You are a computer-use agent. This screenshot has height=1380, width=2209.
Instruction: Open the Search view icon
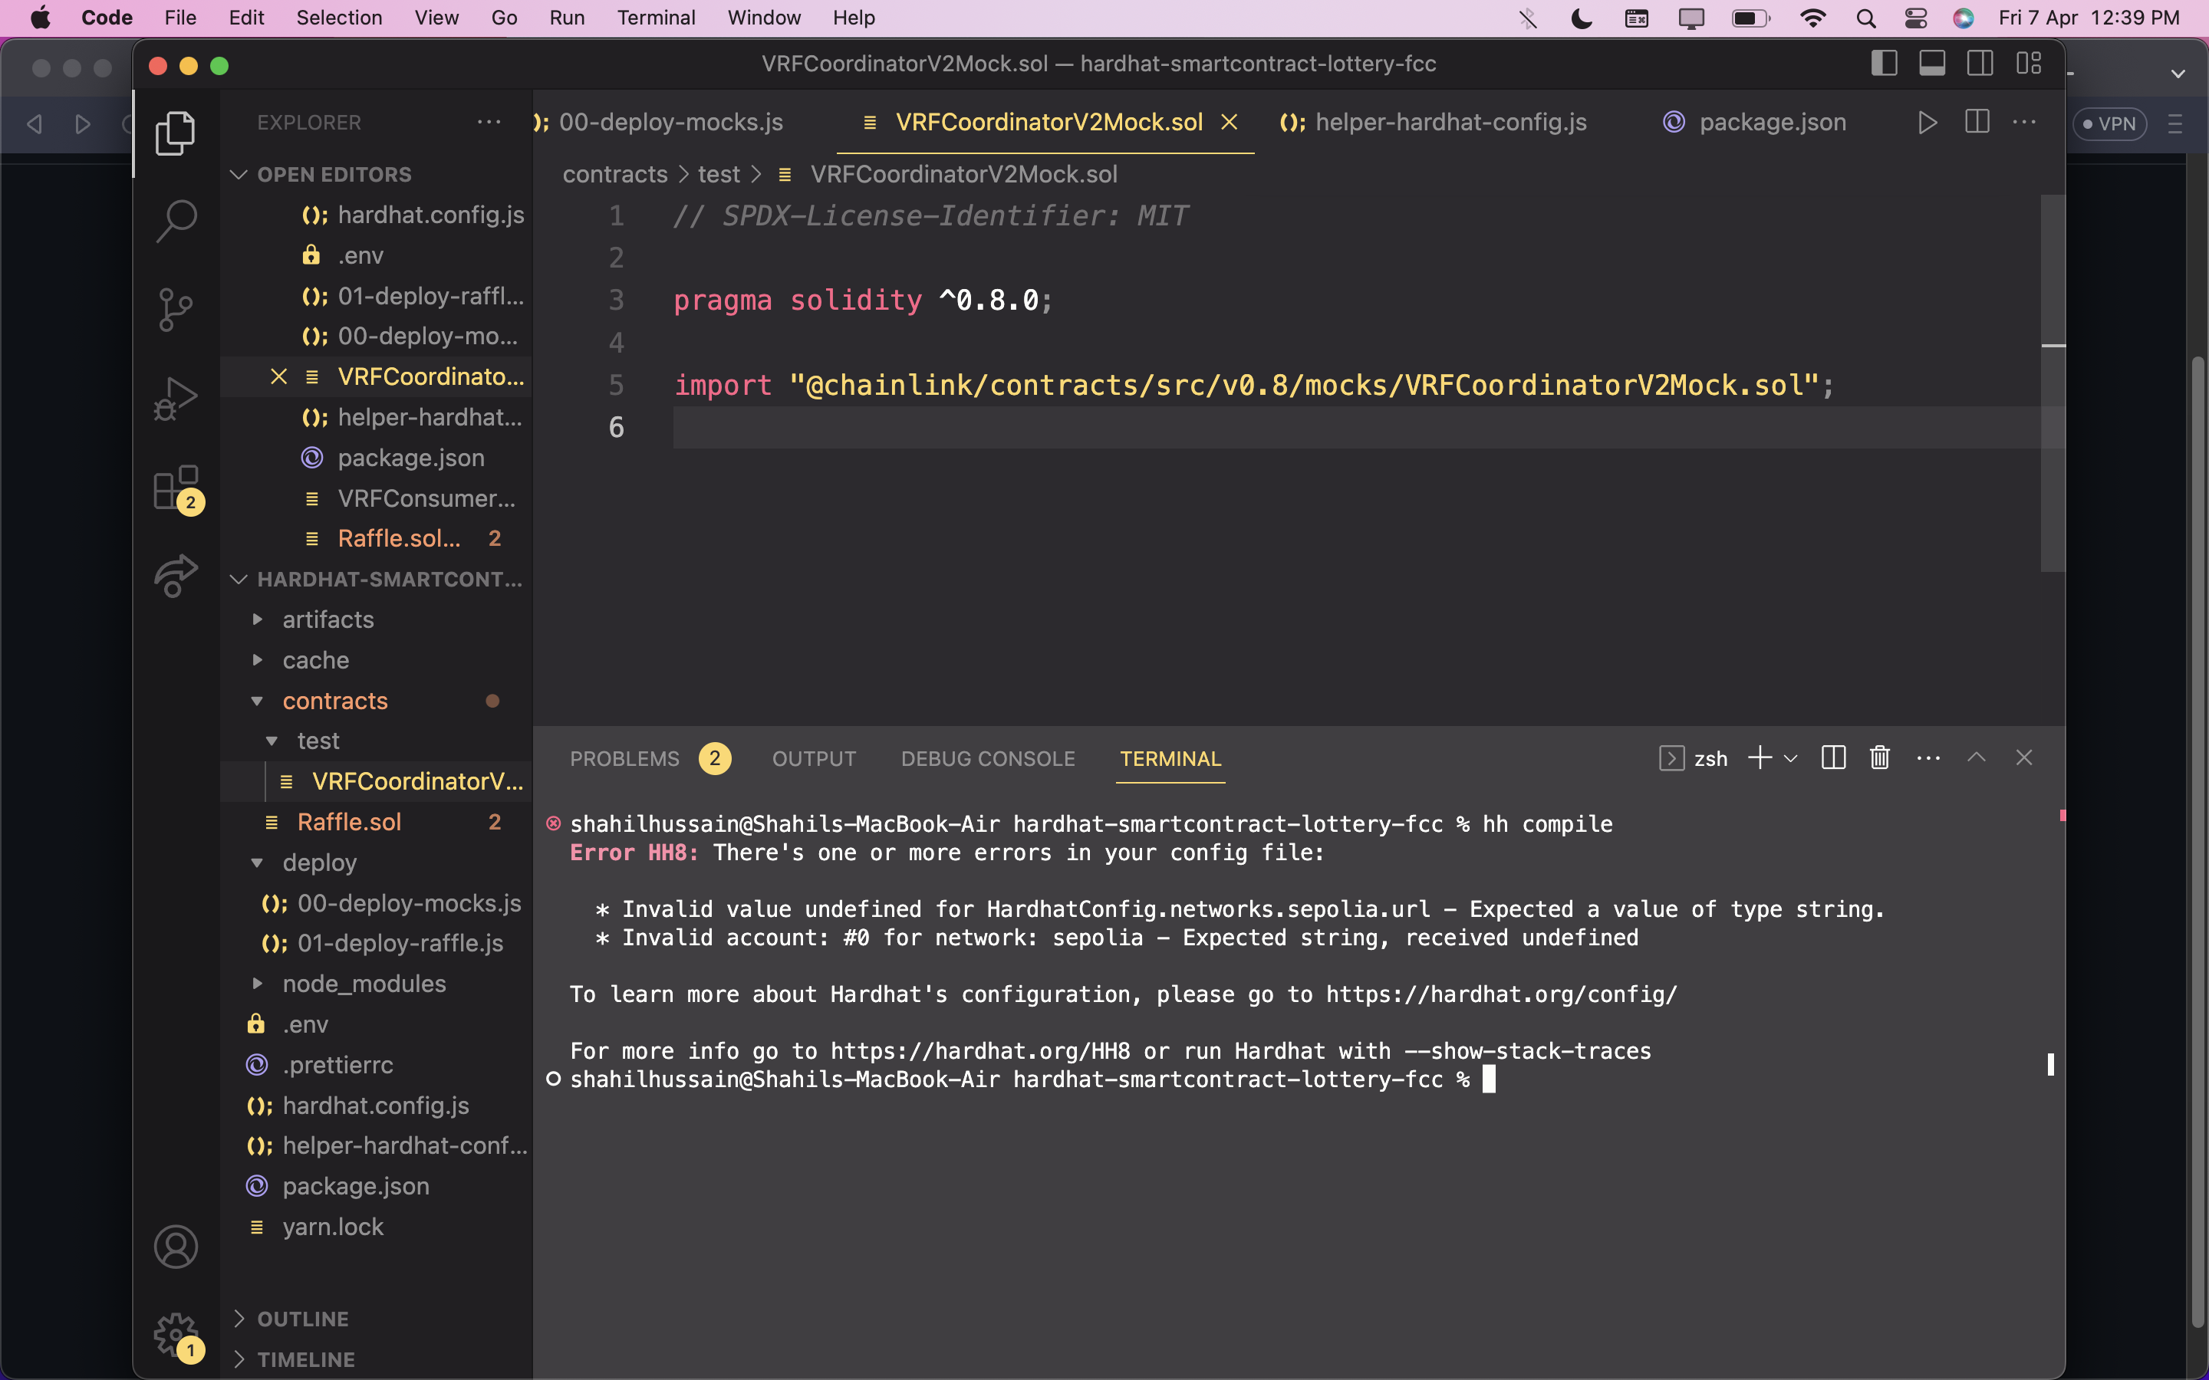click(175, 221)
